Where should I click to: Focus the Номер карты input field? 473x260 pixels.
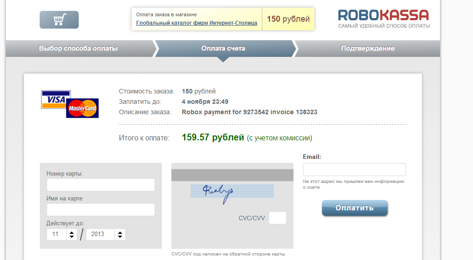(101, 185)
